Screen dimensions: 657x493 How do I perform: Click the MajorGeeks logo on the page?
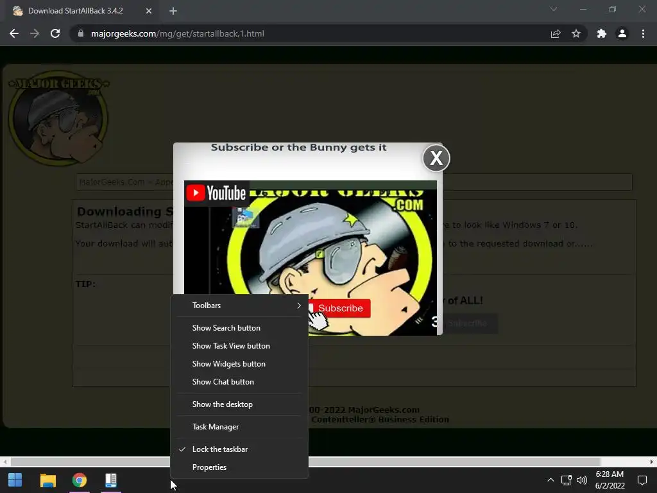(58, 117)
